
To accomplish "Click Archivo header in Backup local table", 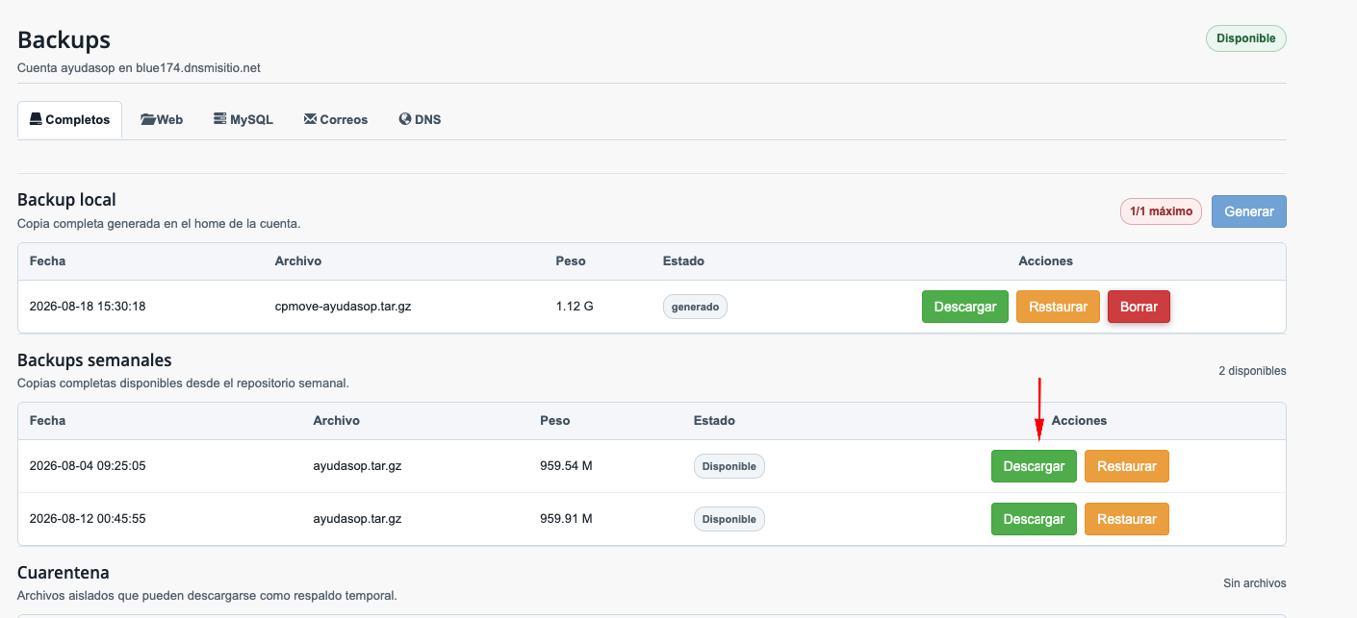I will [298, 261].
